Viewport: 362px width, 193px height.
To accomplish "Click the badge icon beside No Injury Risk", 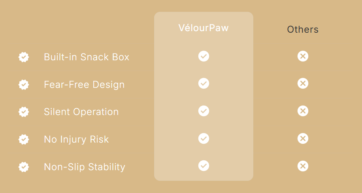I will (24, 139).
